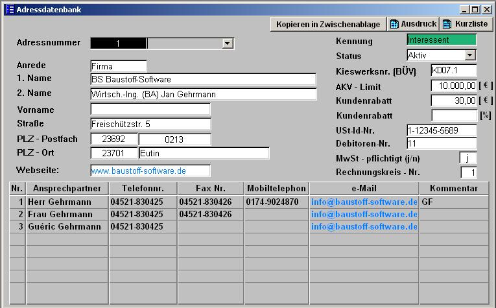Open the Status dropdown list
Viewport: 496px width, 308px height.
pyautogui.click(x=470, y=56)
